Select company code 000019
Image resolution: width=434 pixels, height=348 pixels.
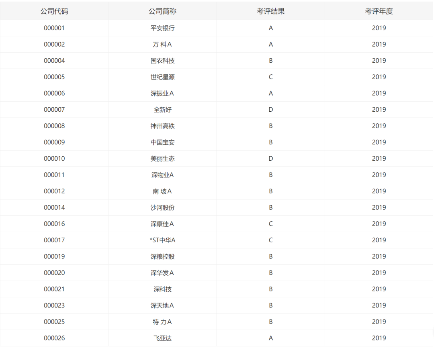tap(54, 257)
